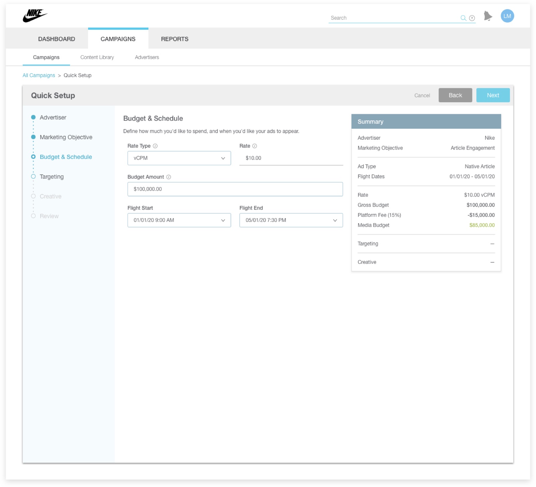Open the Flight End date dropdown
Image resolution: width=536 pixels, height=487 pixels.
[291, 220]
